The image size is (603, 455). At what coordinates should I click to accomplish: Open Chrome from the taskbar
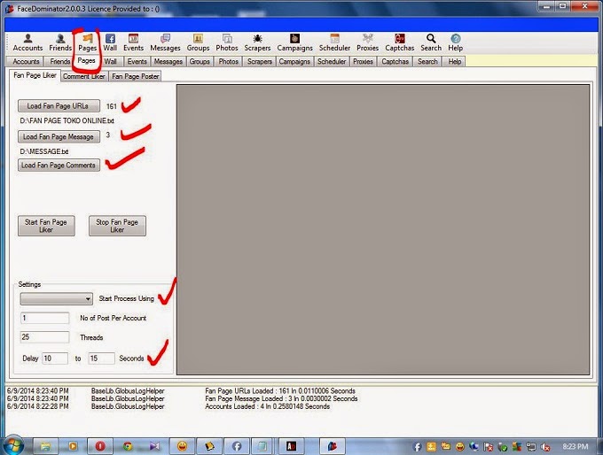click(128, 446)
